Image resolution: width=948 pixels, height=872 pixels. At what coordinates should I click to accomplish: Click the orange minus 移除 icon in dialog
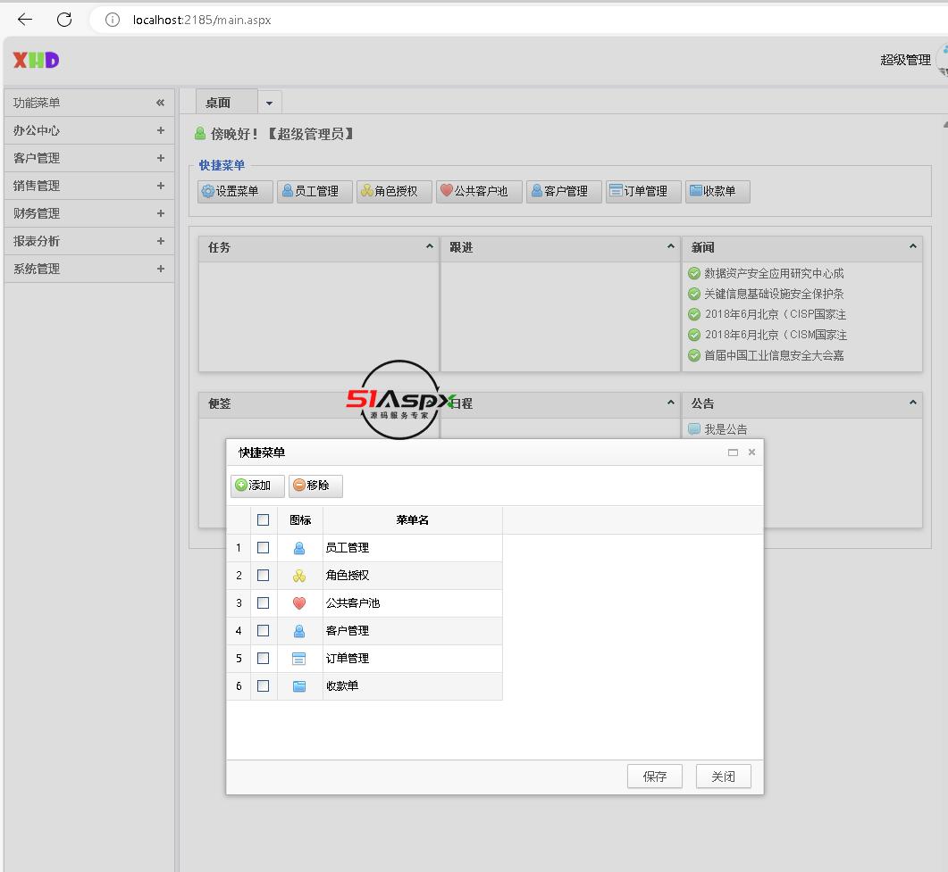click(298, 486)
